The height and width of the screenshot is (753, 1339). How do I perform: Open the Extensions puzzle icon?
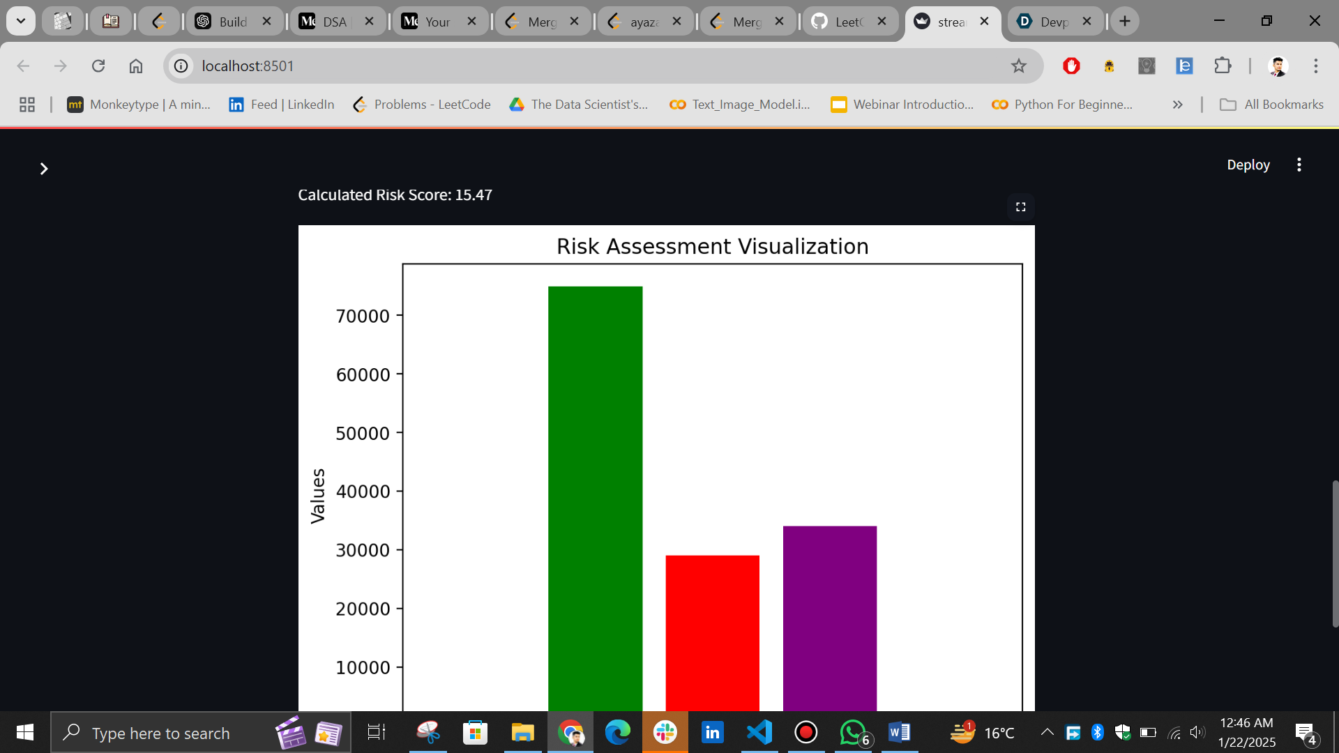[x=1223, y=66]
